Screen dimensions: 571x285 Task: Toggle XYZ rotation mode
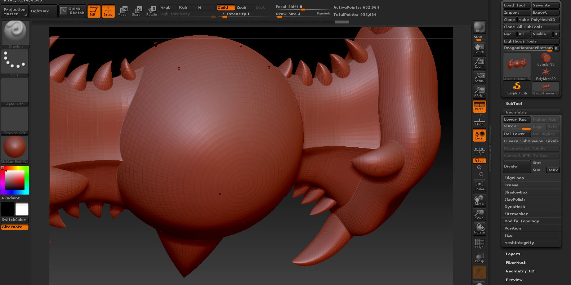[479, 161]
